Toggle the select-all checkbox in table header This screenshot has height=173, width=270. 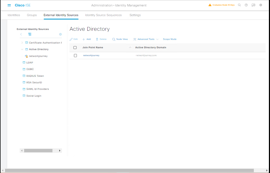(x=75, y=48)
